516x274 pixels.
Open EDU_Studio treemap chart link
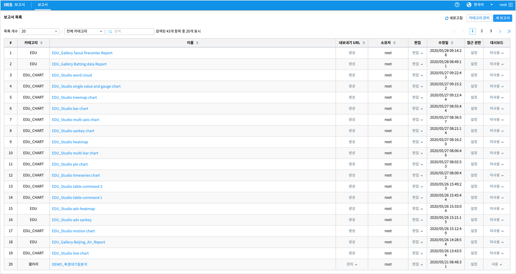coord(74,97)
